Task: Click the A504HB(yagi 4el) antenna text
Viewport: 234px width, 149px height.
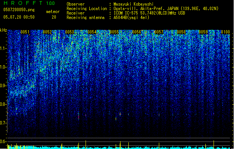Action: pos(131,18)
